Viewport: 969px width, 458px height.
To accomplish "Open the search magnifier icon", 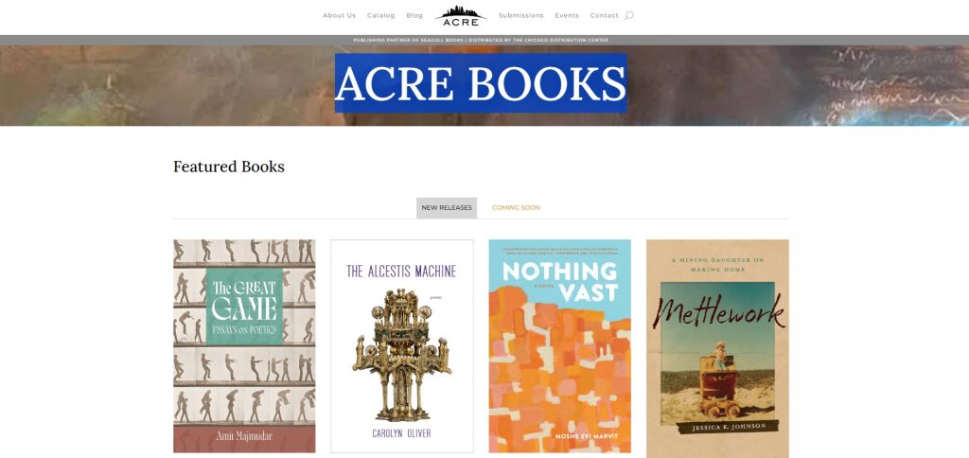I will pyautogui.click(x=628, y=15).
